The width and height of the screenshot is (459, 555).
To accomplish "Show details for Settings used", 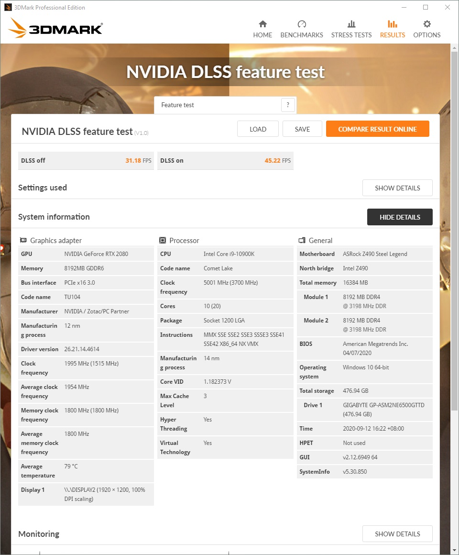I will (397, 188).
